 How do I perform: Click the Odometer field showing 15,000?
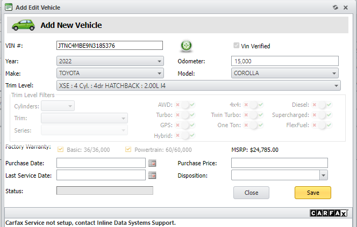[x=285, y=61]
